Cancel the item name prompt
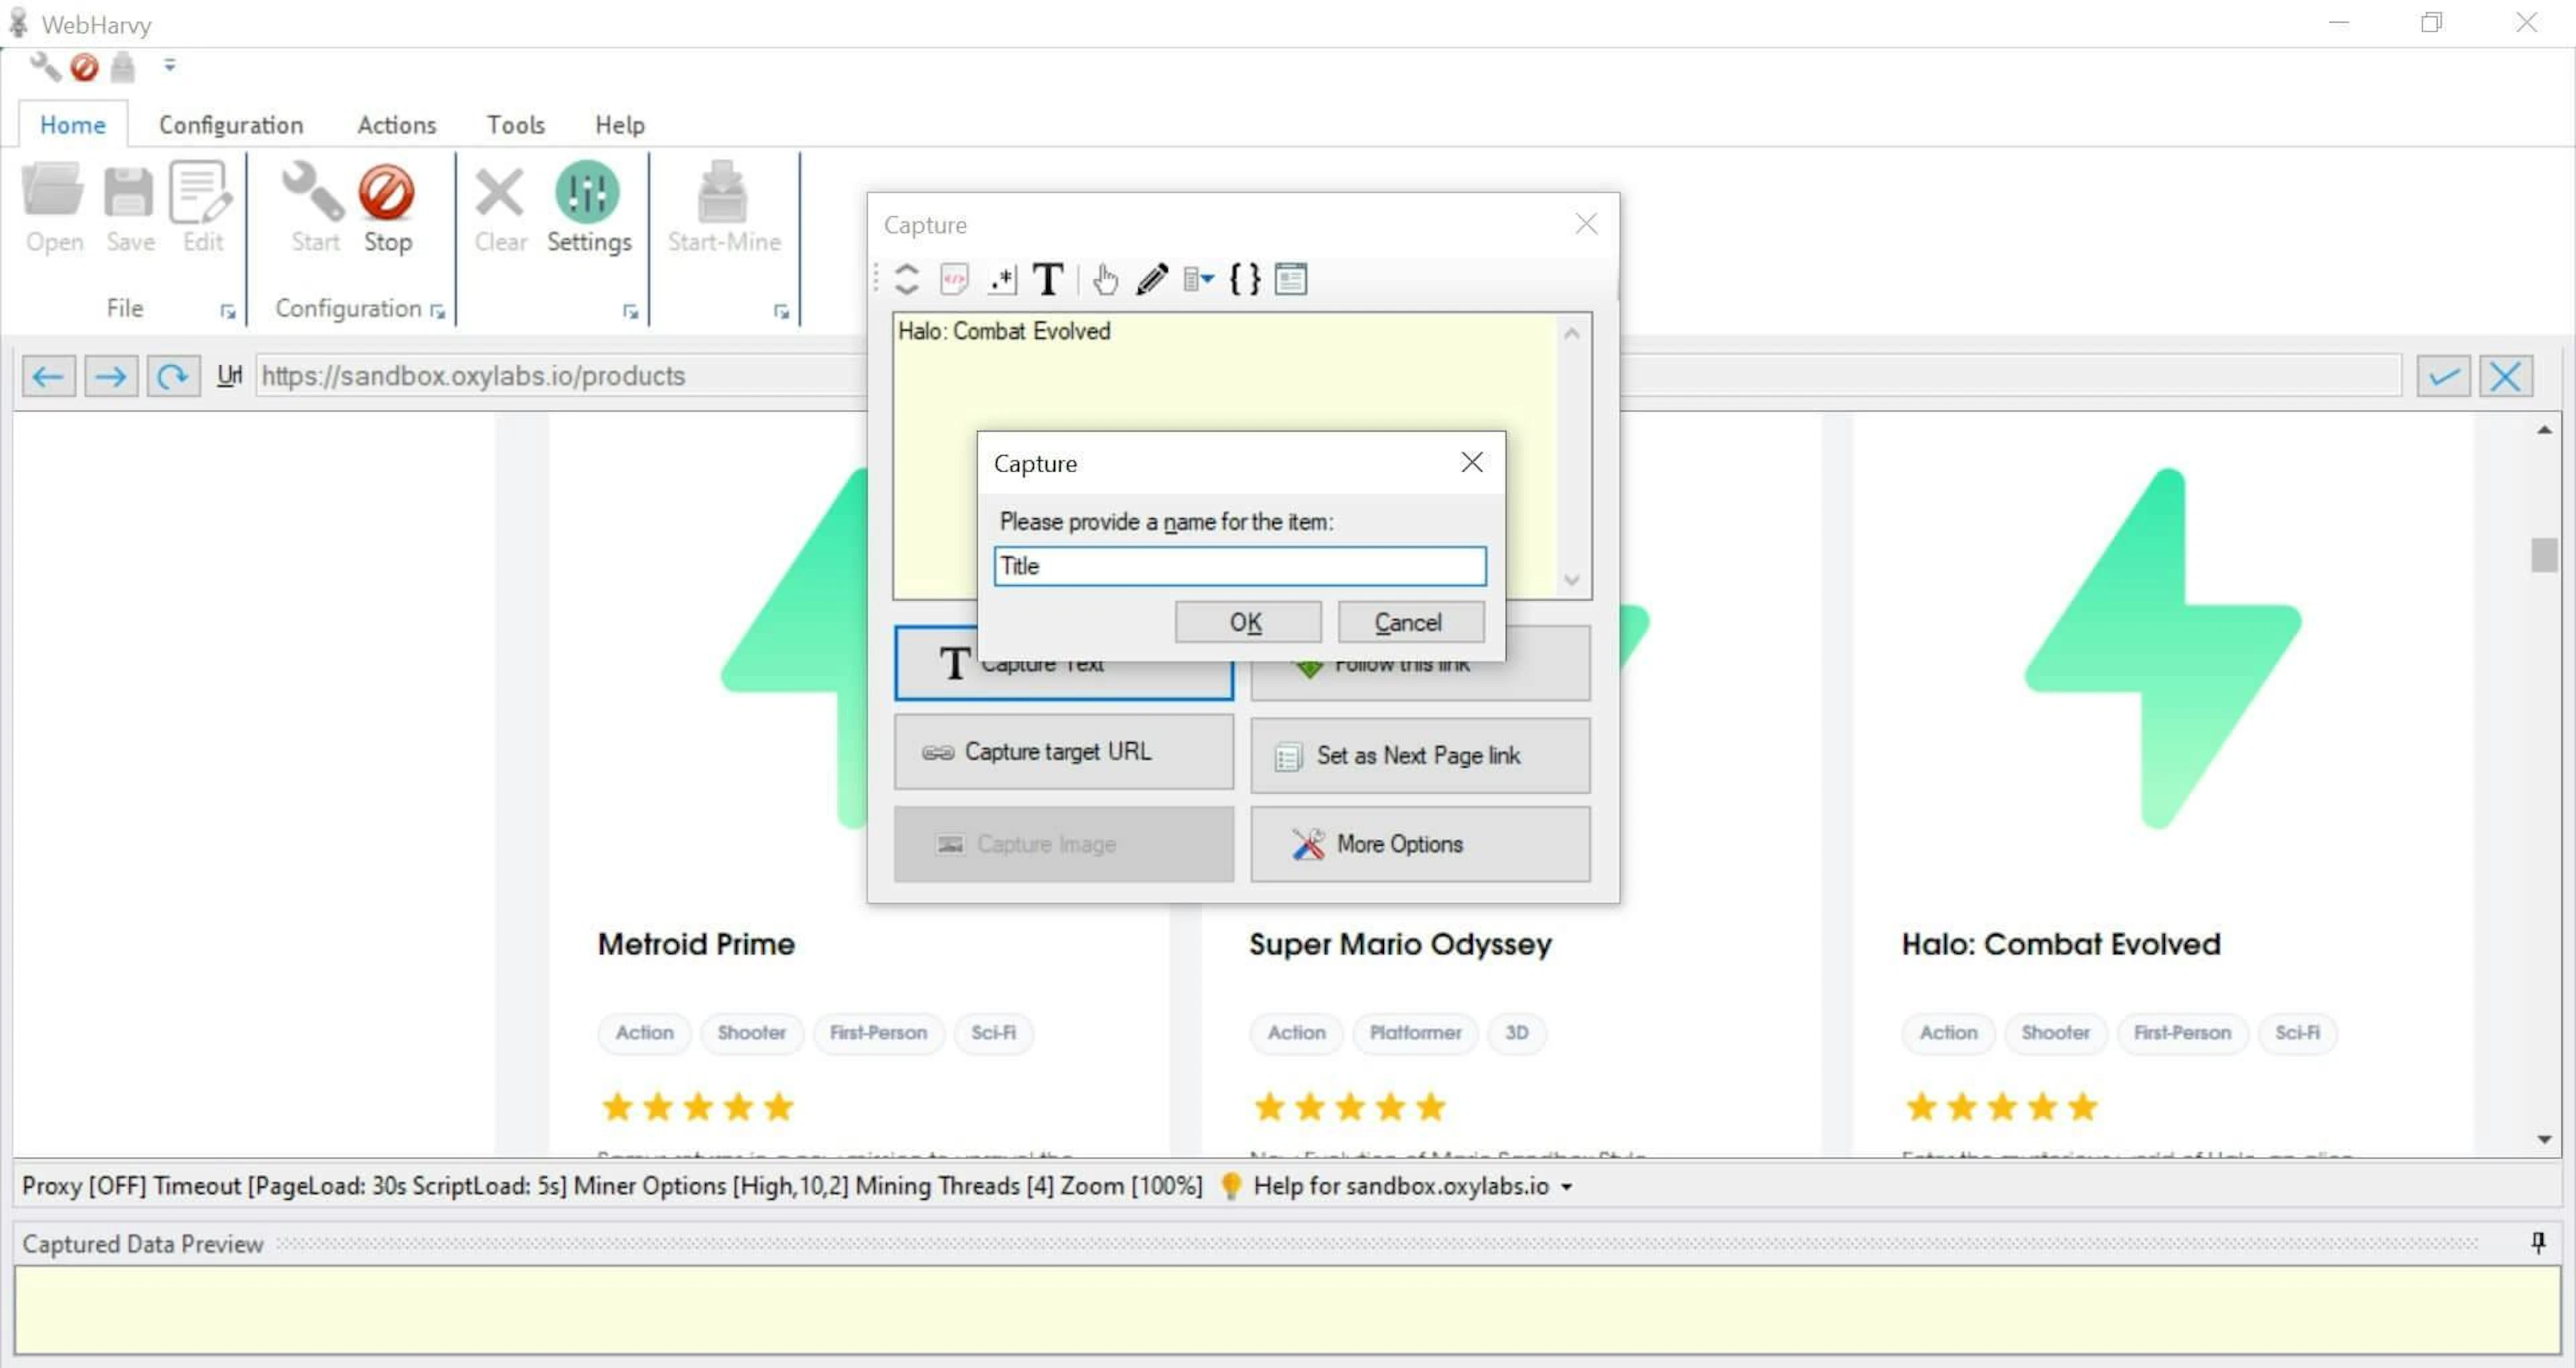Screen dimensions: 2576x1368 tap(1411, 622)
